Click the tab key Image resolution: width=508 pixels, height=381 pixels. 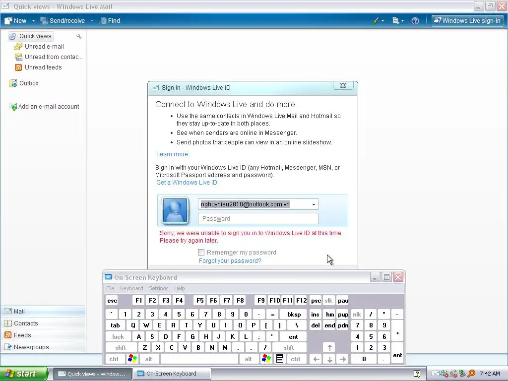[x=115, y=325]
